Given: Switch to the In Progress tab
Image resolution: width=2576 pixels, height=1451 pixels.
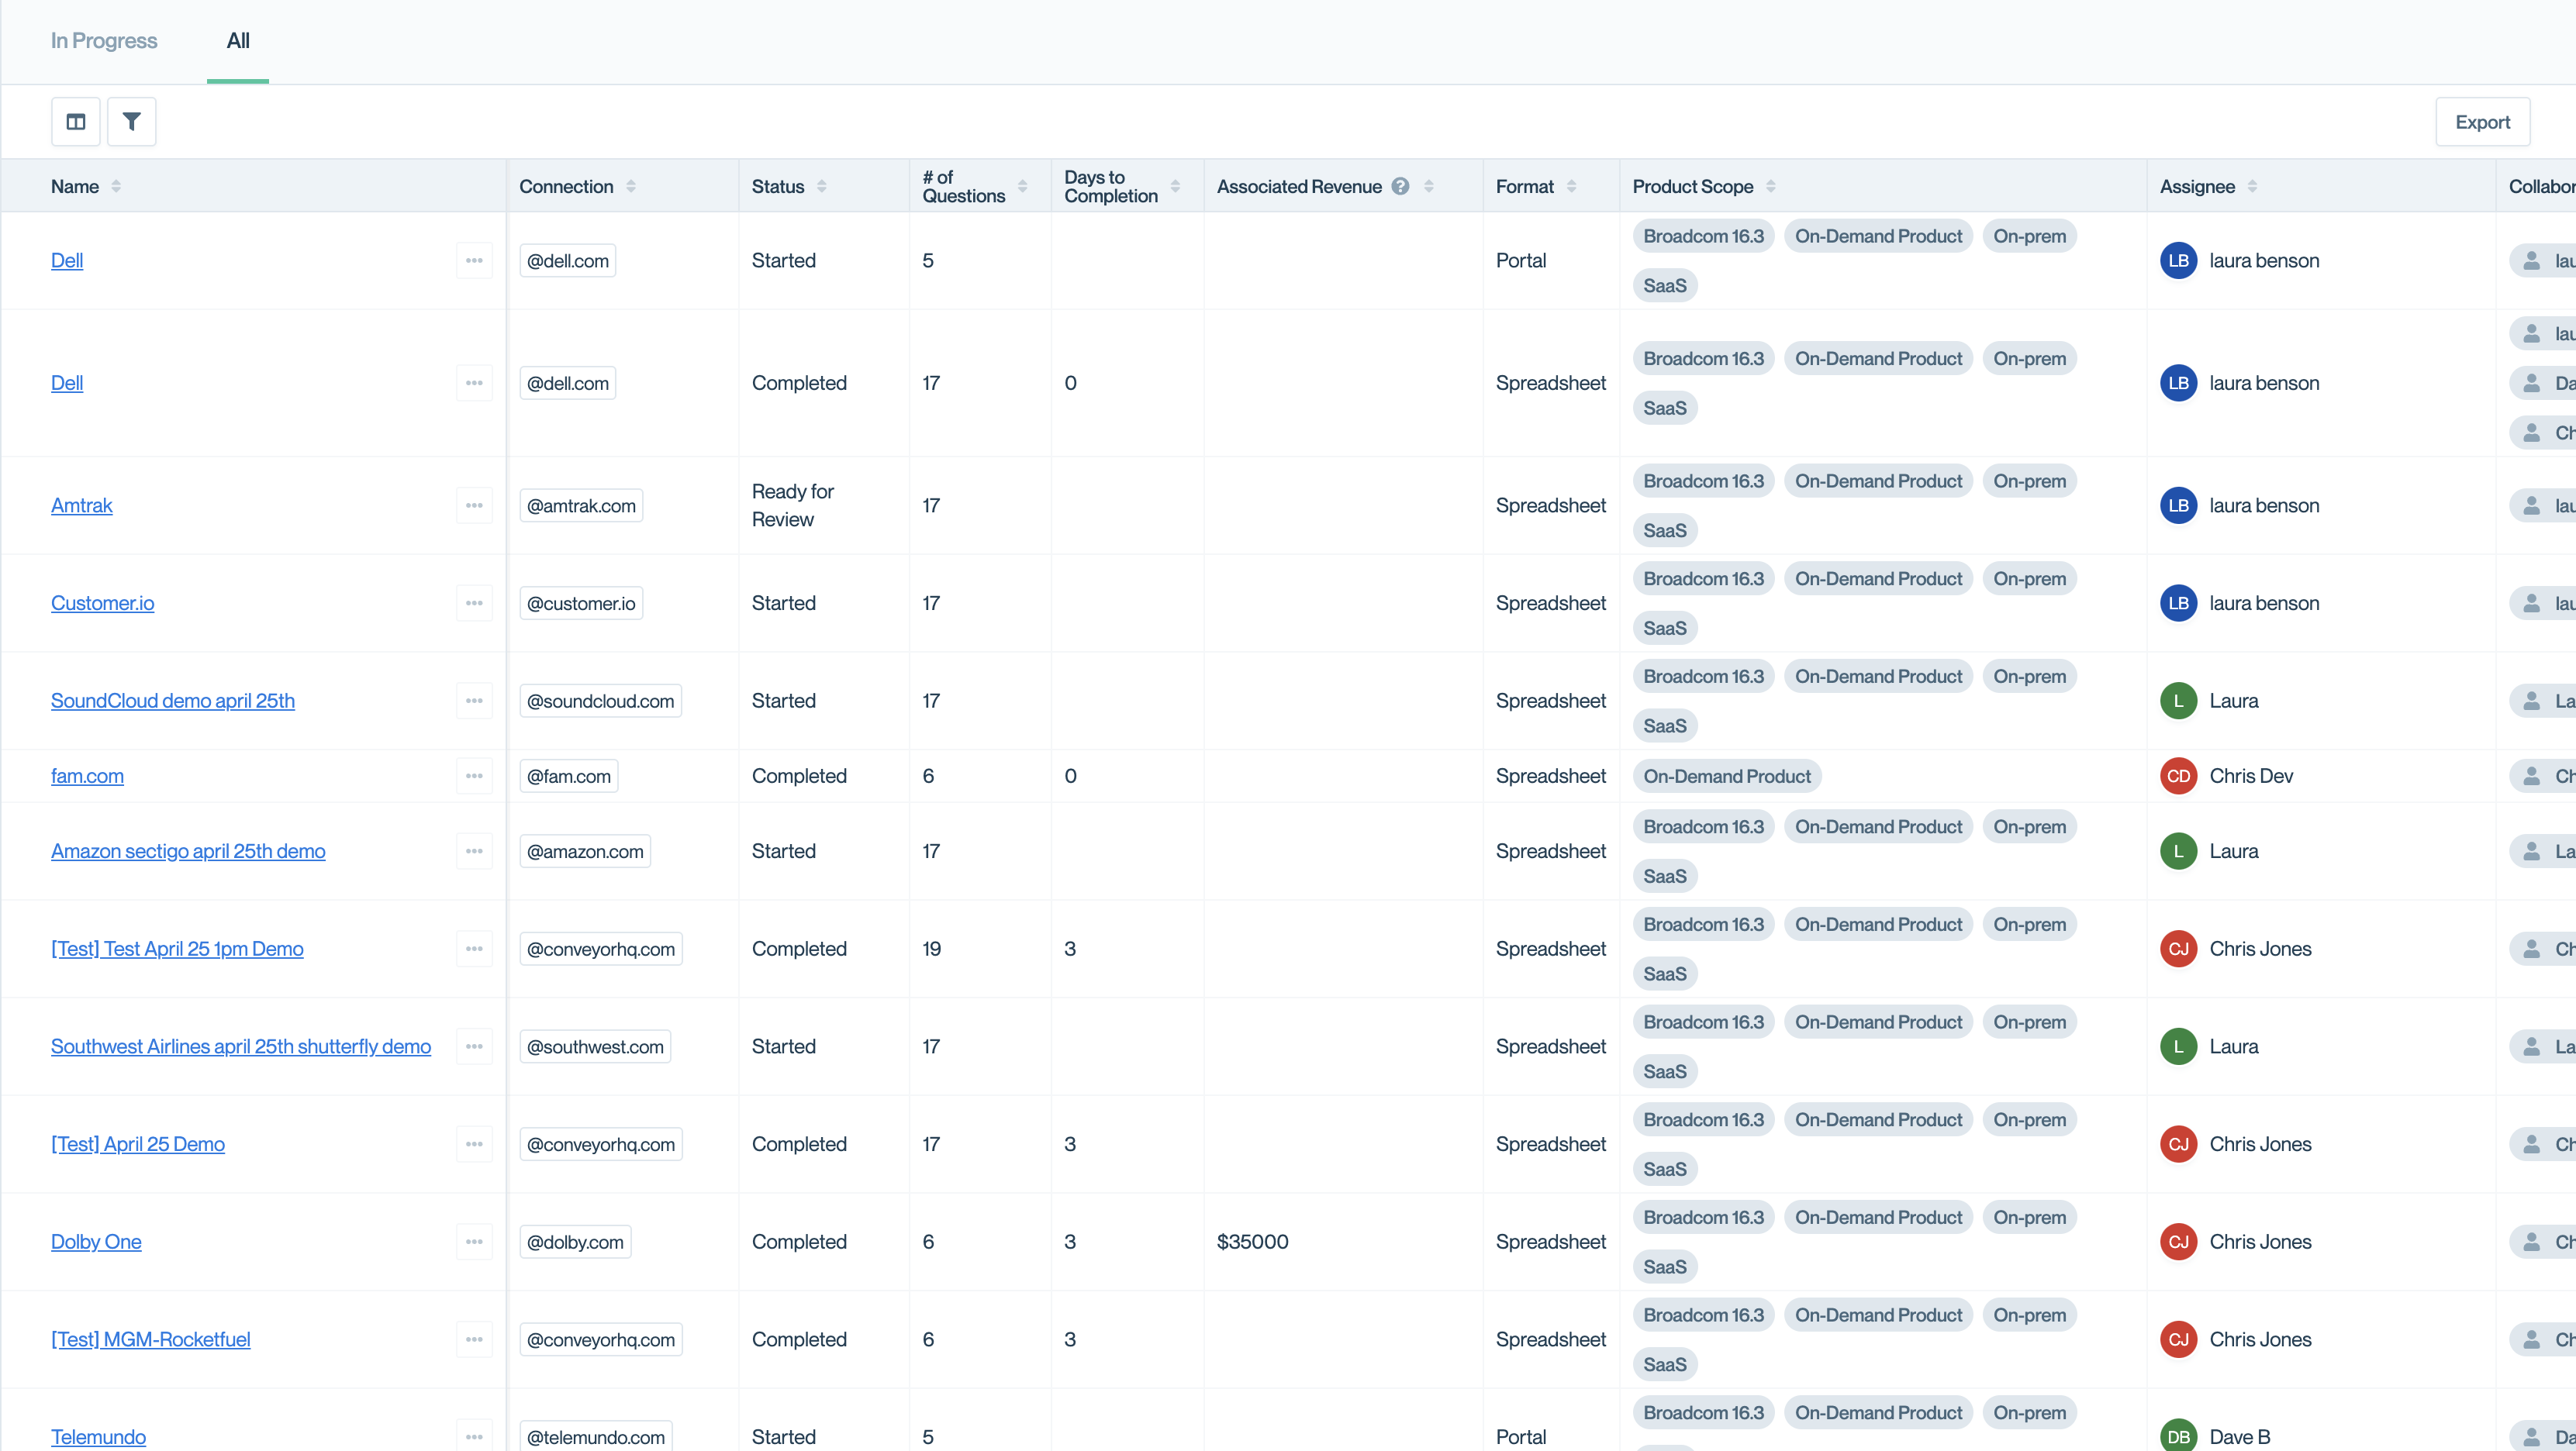Looking at the screenshot, I should tap(104, 41).
